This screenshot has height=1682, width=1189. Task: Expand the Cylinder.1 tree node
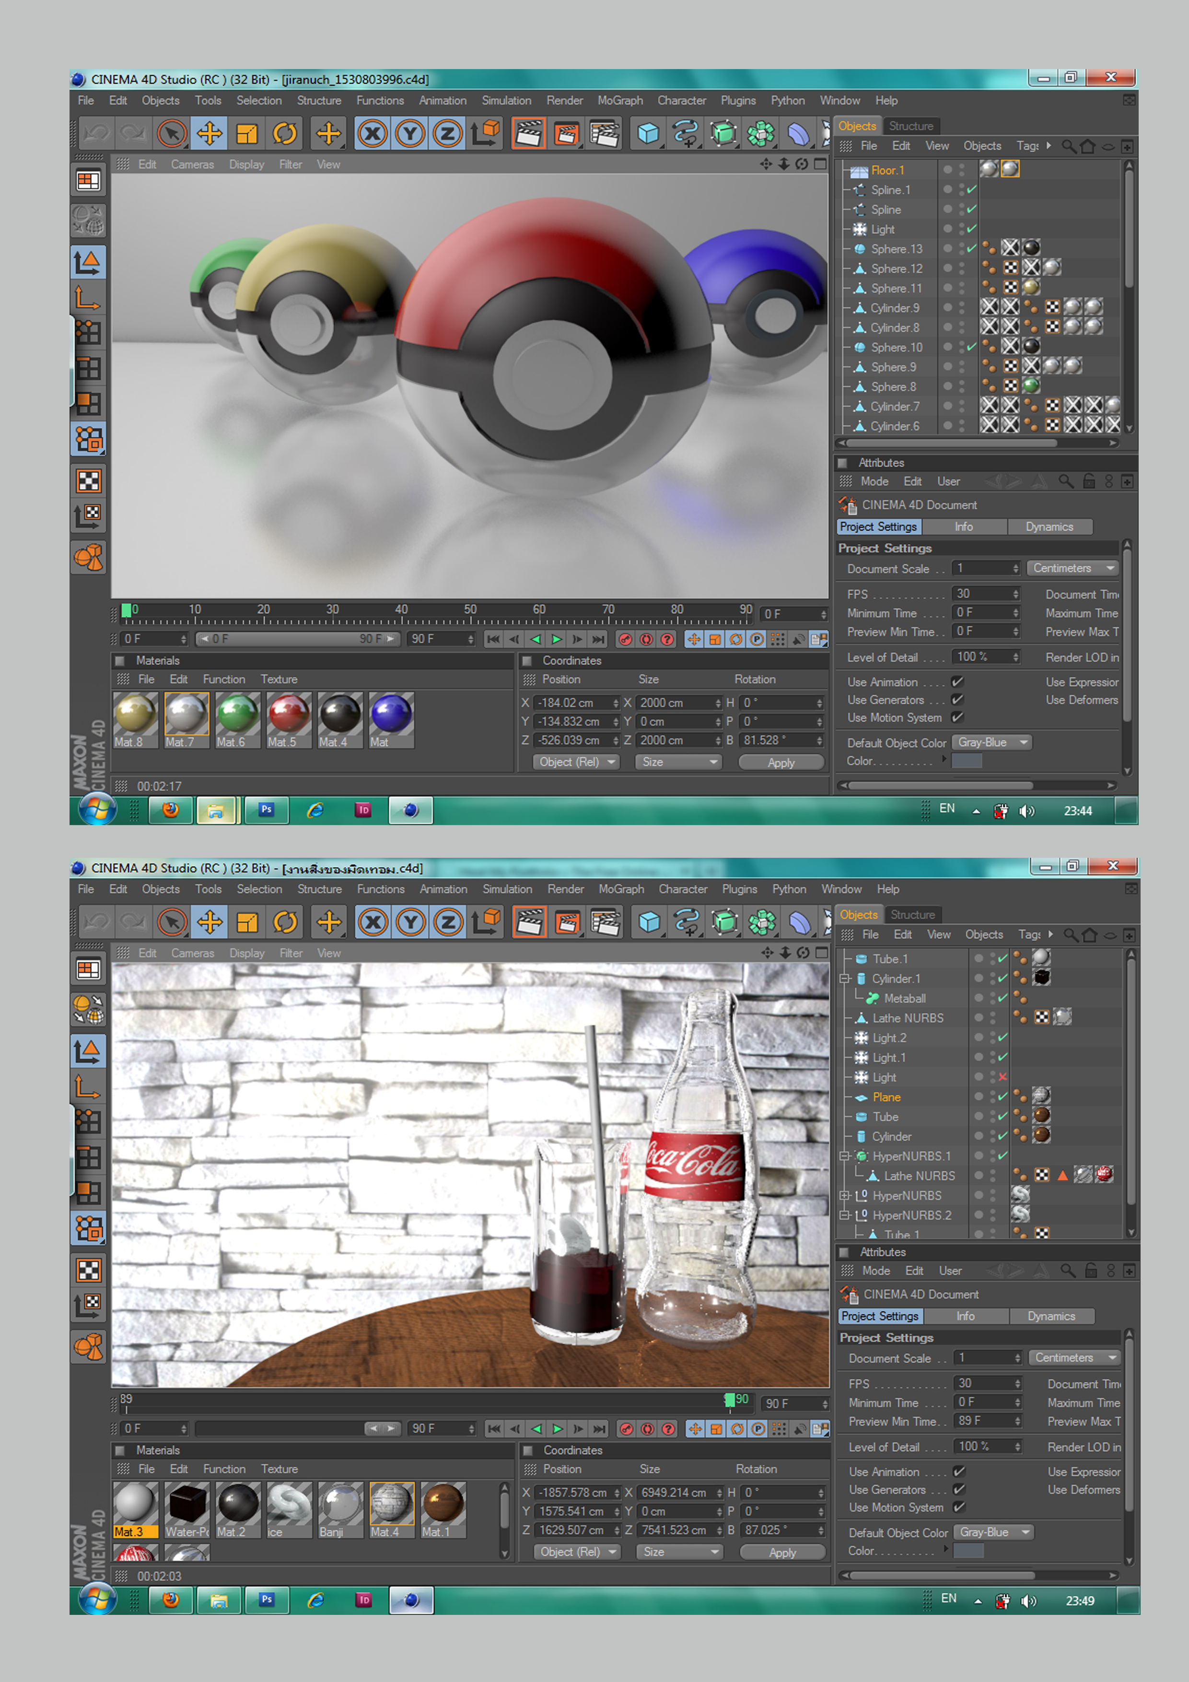845,979
